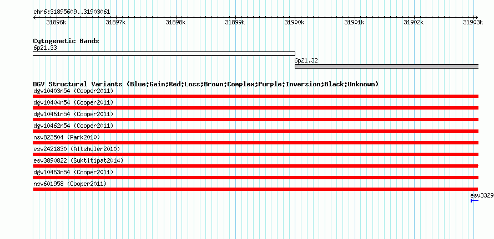This screenshot has width=494, height=239.
Task: Select the red bar of dgv10462n54
Action: 256,131
